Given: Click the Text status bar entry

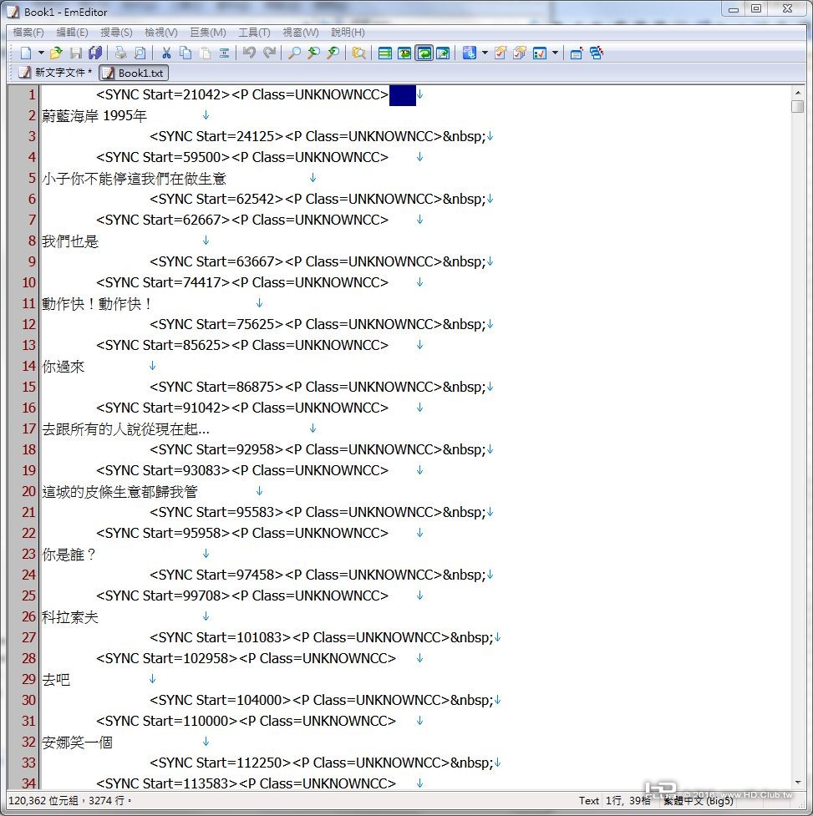Looking at the screenshot, I should point(589,800).
